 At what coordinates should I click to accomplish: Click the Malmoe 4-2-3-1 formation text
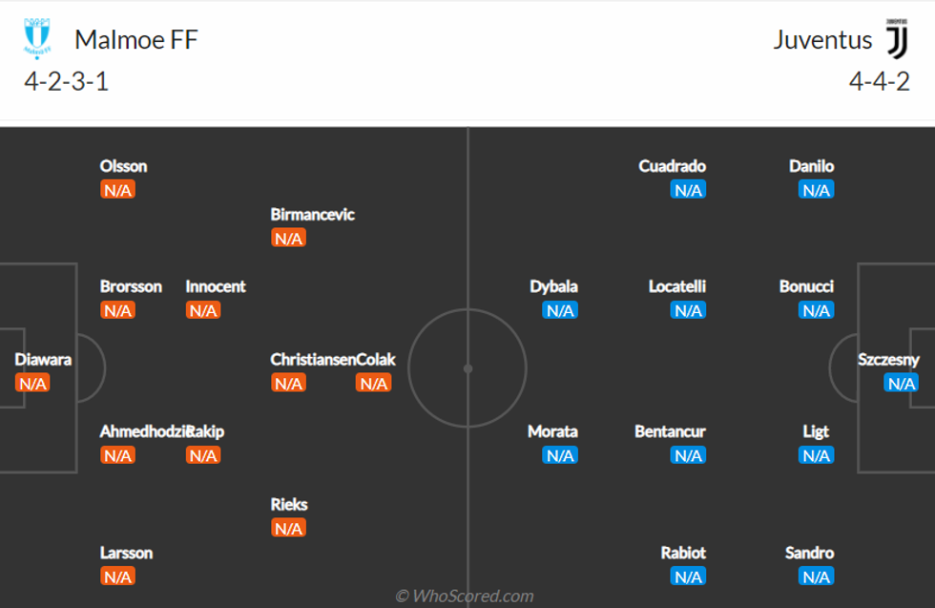(x=67, y=81)
